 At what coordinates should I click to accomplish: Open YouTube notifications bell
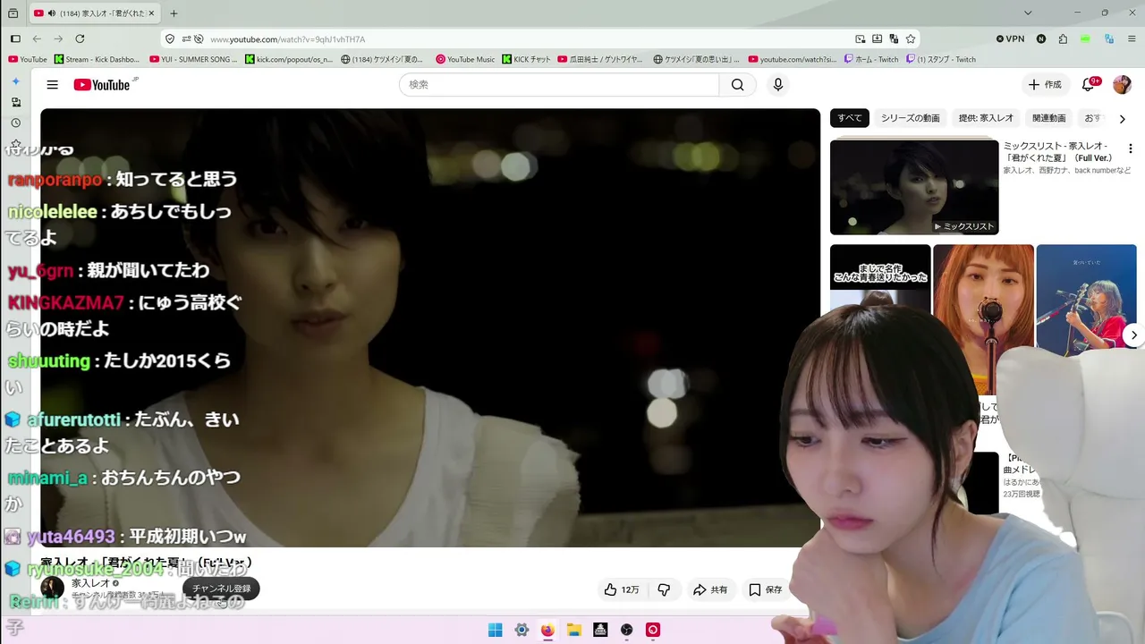coord(1089,85)
